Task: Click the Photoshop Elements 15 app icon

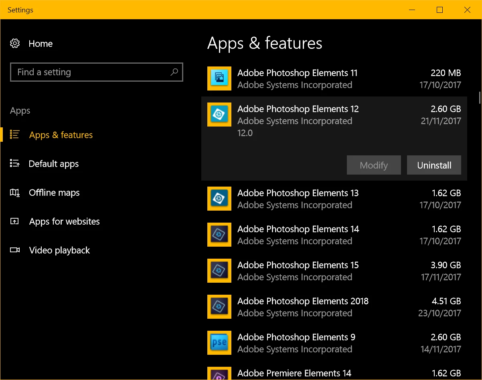Action: tap(219, 271)
